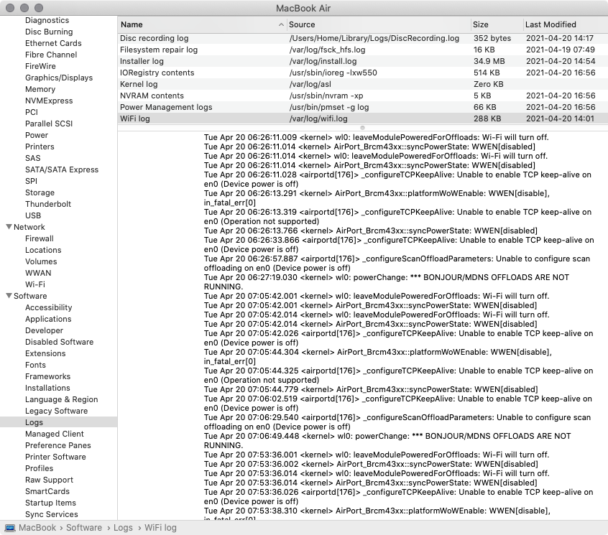Open WWAN under Network
The image size is (608, 535).
[38, 273]
